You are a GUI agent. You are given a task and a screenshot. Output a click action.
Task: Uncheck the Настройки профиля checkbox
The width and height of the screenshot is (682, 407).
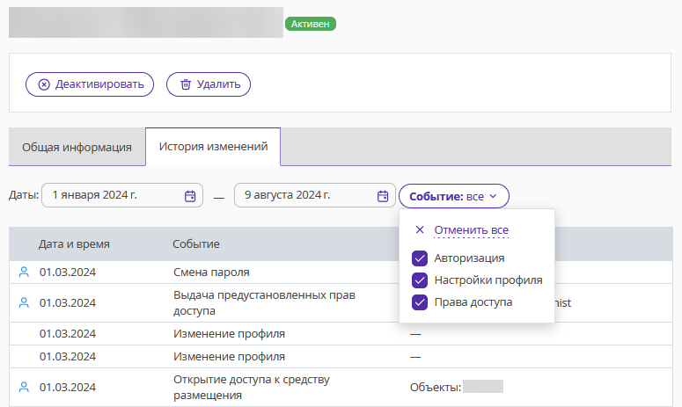420,280
